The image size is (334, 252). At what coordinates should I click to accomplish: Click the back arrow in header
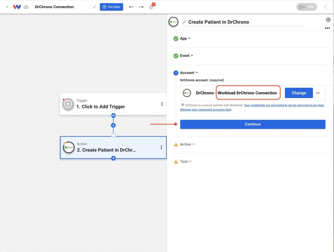pos(7,7)
